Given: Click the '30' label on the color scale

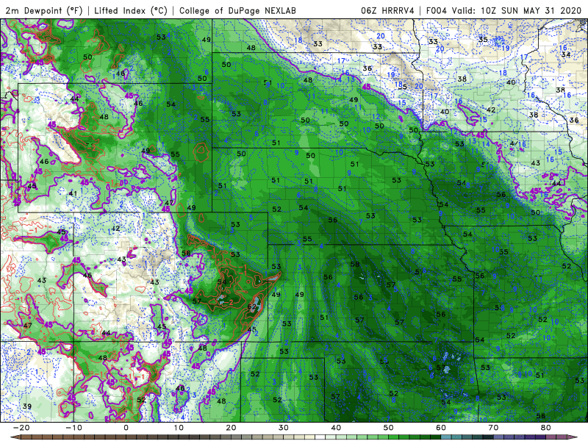Looking at the screenshot, I should [x=284, y=428].
